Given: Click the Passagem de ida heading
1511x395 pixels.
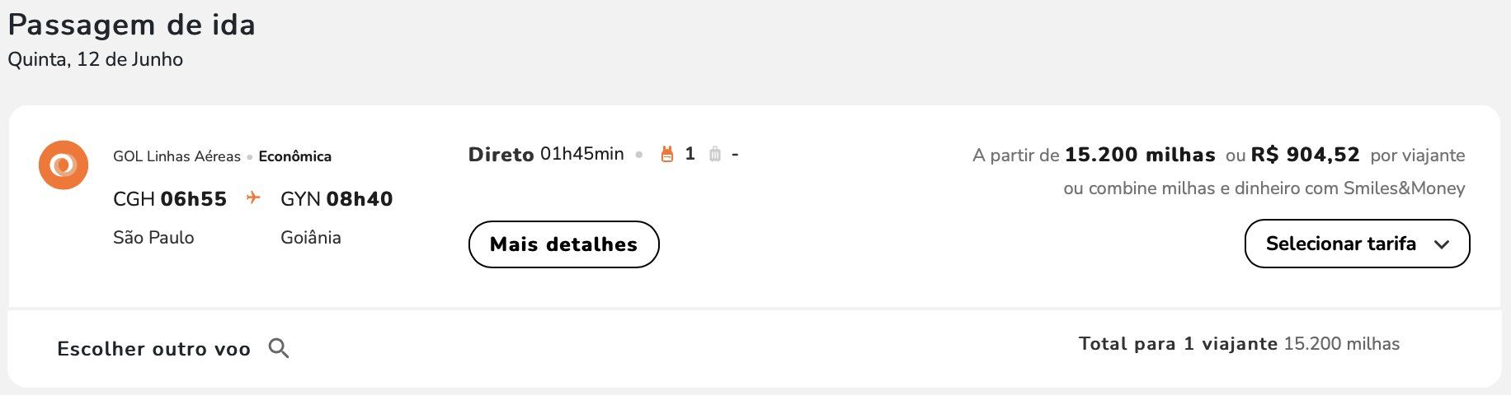Looking at the screenshot, I should (132, 25).
